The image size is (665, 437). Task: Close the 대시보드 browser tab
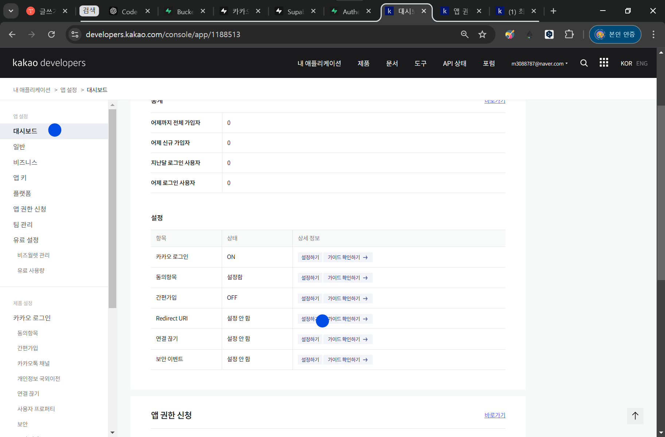[424, 11]
